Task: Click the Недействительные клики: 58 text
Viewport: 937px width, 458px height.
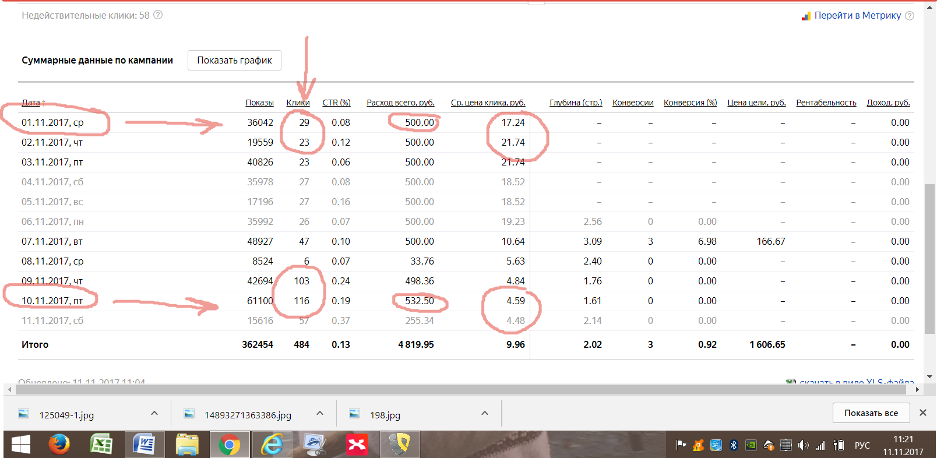Action: coord(86,15)
